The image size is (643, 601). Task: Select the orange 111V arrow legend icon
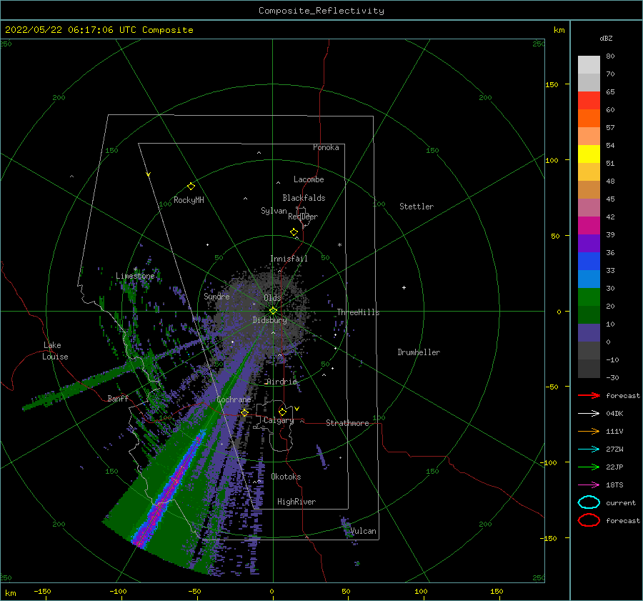click(x=589, y=431)
